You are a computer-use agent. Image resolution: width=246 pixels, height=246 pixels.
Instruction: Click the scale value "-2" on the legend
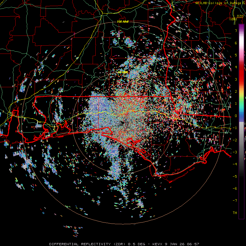point(235,140)
